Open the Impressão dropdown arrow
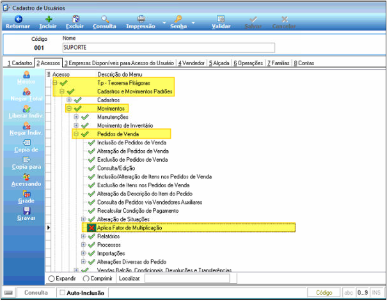 point(164,22)
